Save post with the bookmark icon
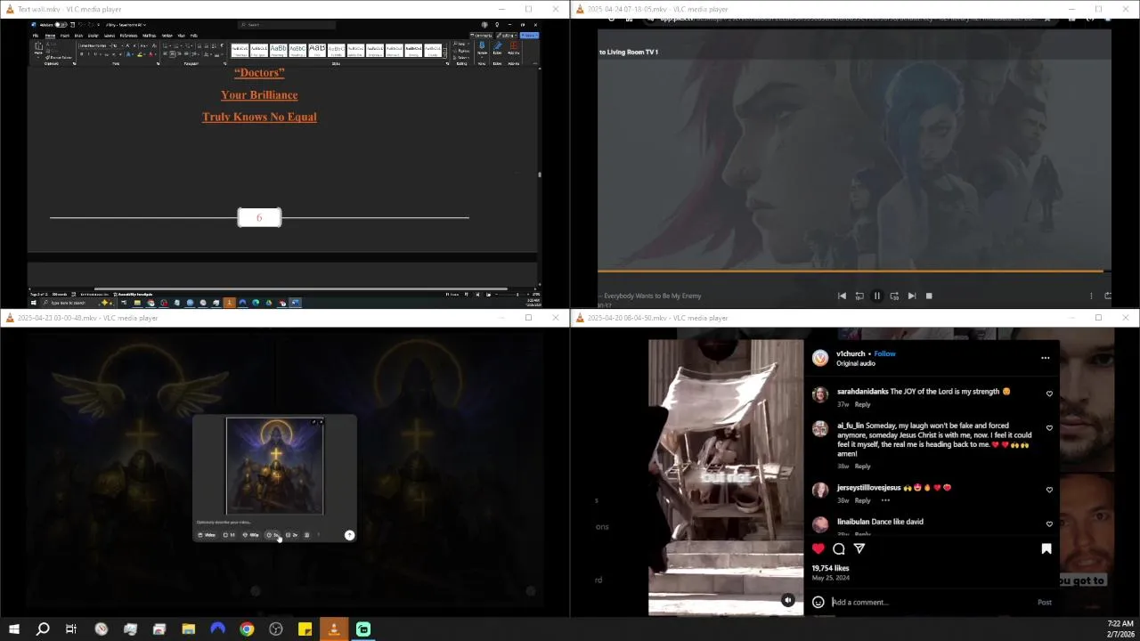The width and height of the screenshot is (1140, 641). 1046,548
